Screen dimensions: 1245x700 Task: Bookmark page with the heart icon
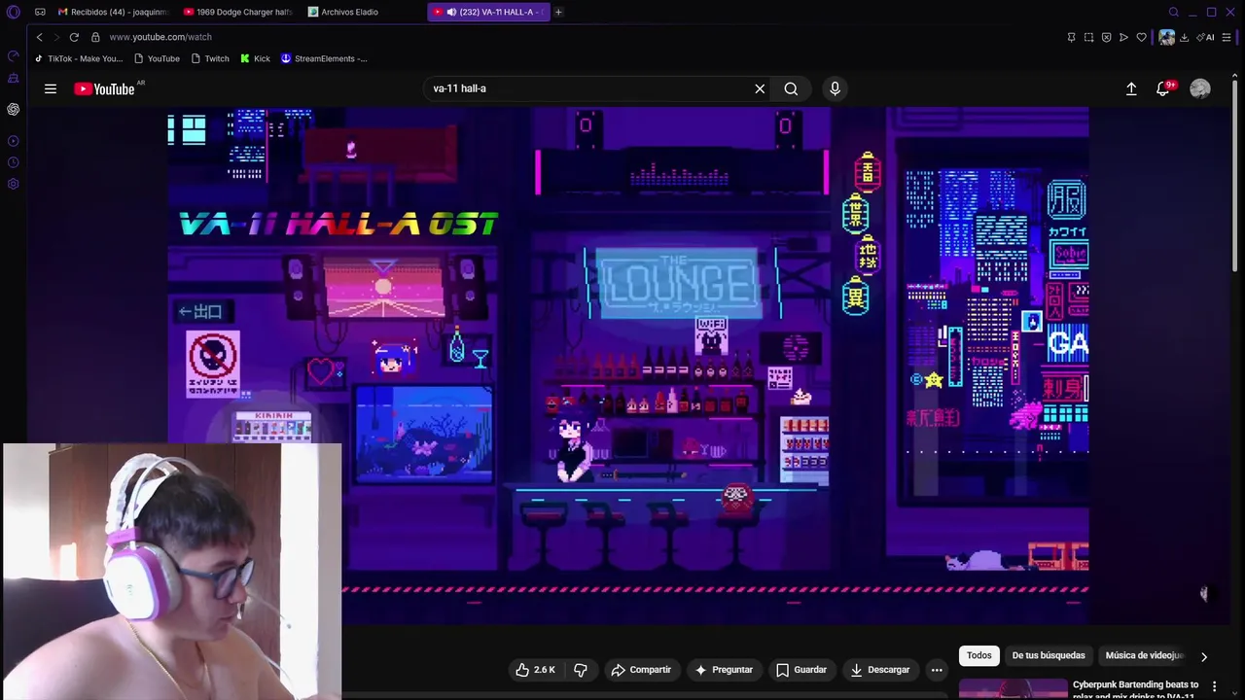point(1142,37)
